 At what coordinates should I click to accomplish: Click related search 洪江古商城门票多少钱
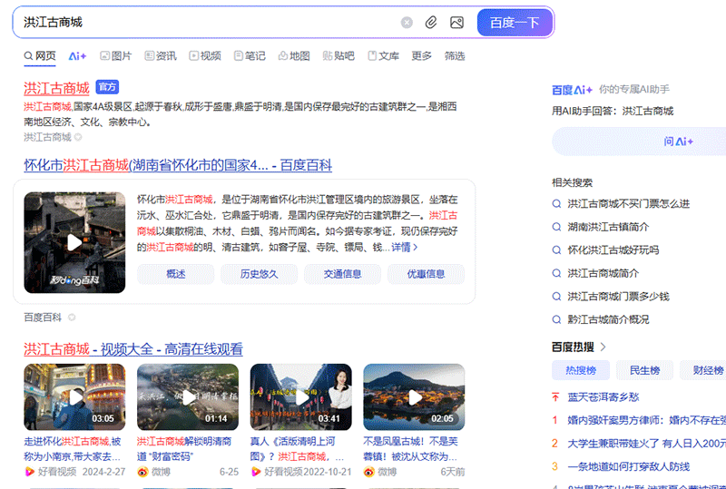tap(618, 297)
